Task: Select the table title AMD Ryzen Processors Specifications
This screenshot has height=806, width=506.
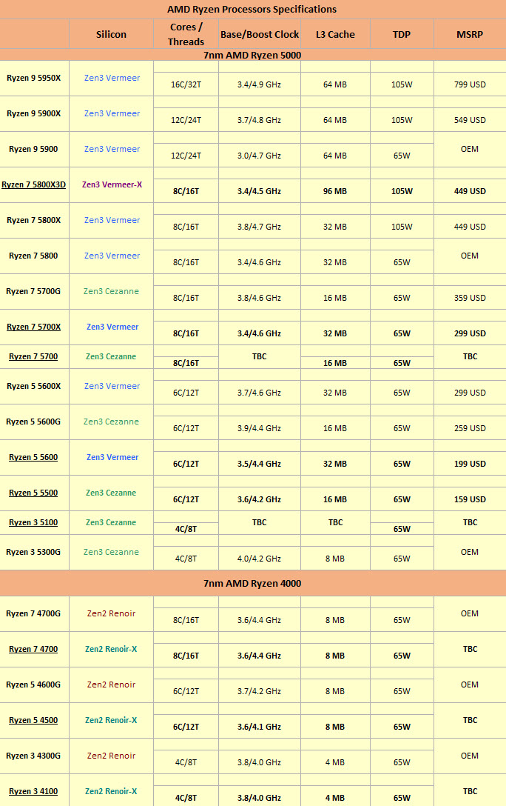Action: 252,9
